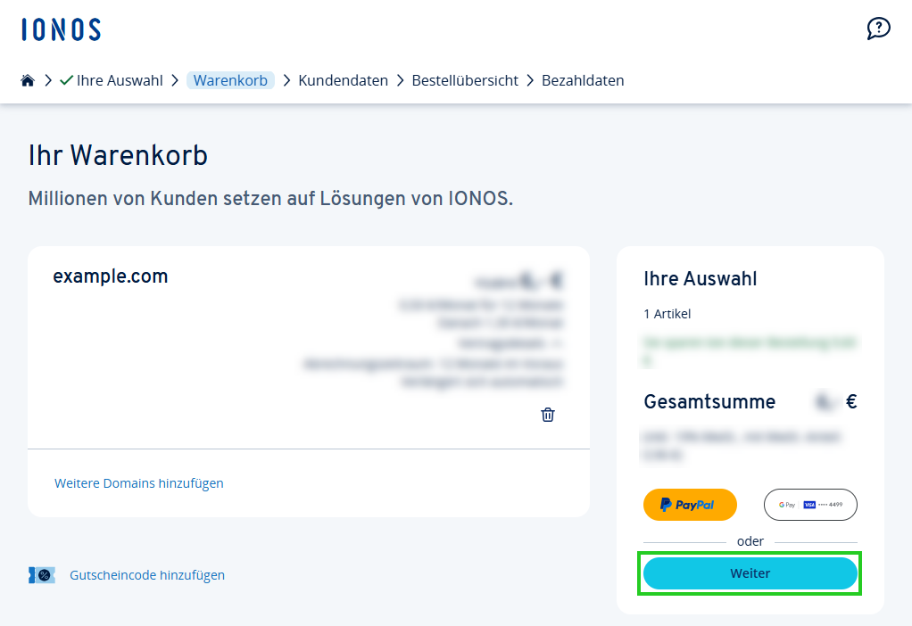
Task: Pay with the yellow PayPal button
Action: (x=690, y=505)
